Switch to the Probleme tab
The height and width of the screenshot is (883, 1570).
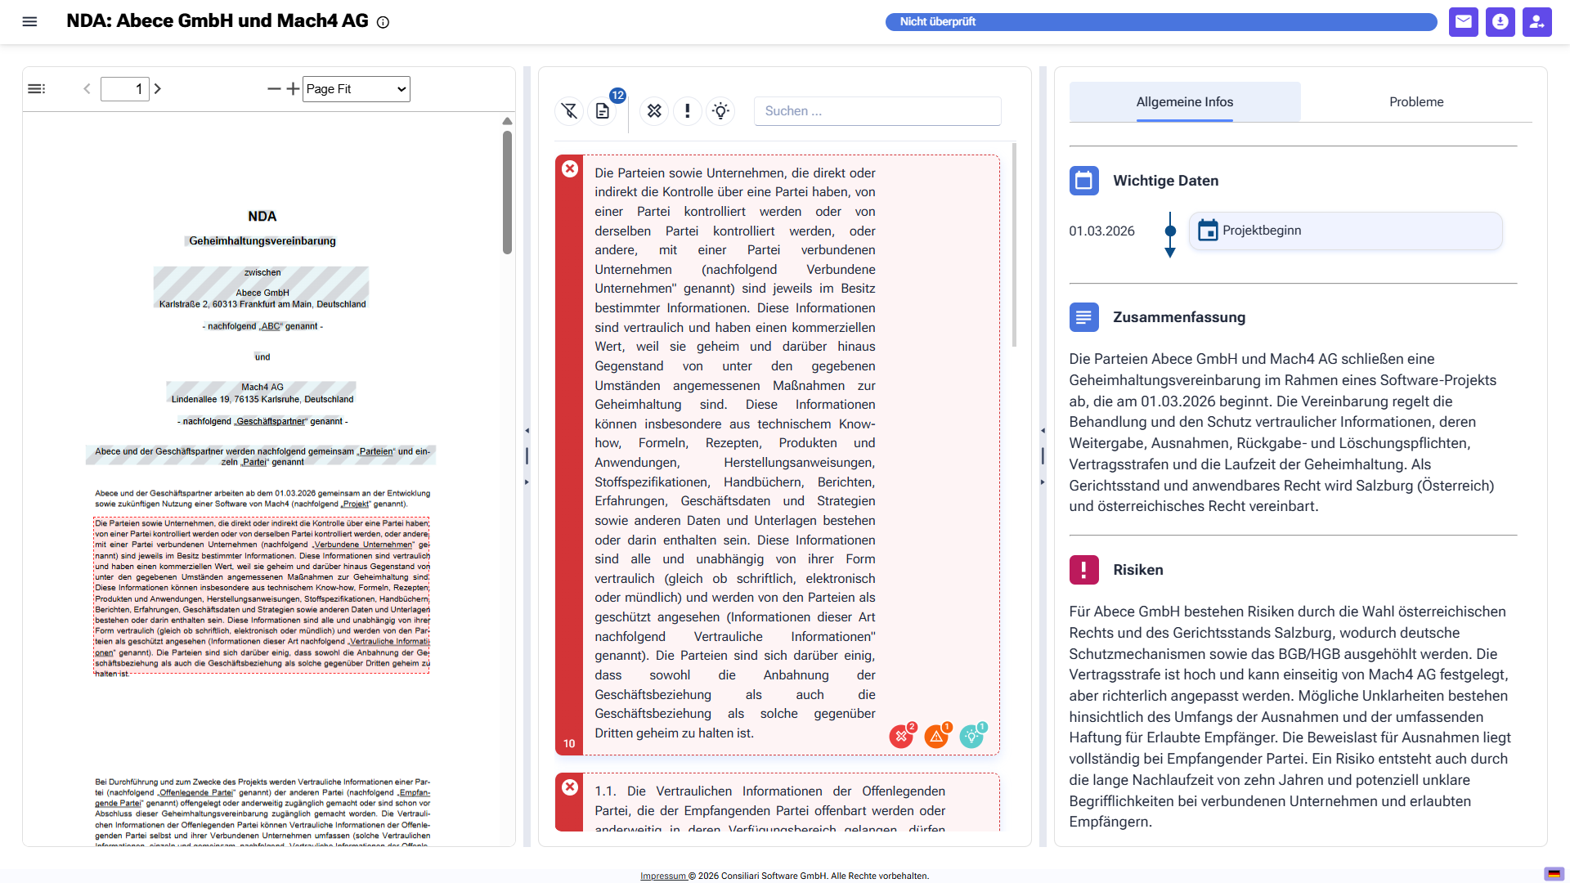[x=1416, y=102]
